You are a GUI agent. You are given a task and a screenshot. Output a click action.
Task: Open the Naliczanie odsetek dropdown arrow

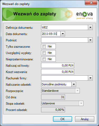[74, 84]
